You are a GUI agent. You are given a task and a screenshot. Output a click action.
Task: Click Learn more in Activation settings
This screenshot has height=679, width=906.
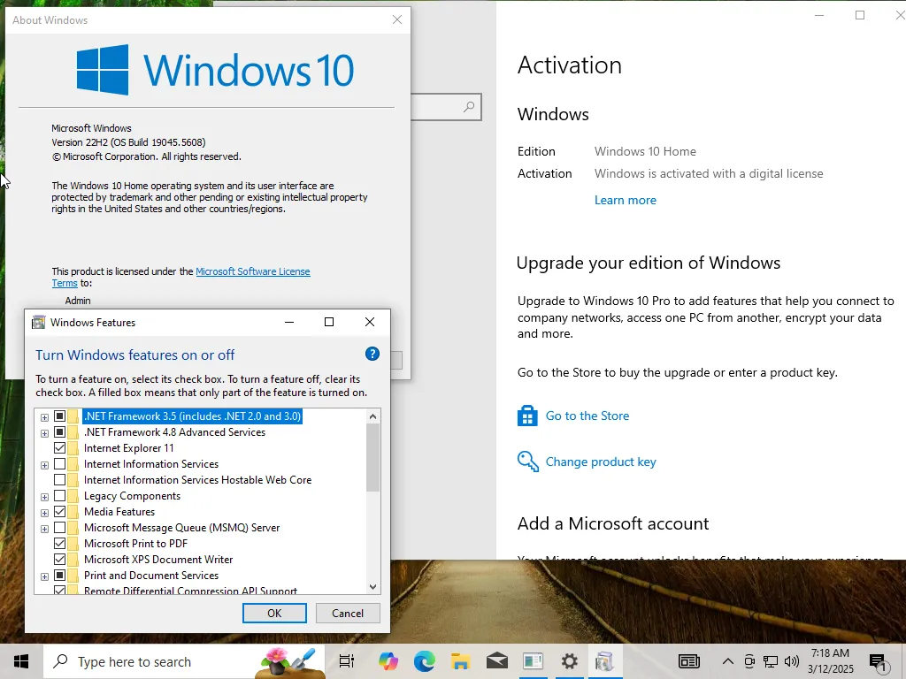(x=626, y=200)
